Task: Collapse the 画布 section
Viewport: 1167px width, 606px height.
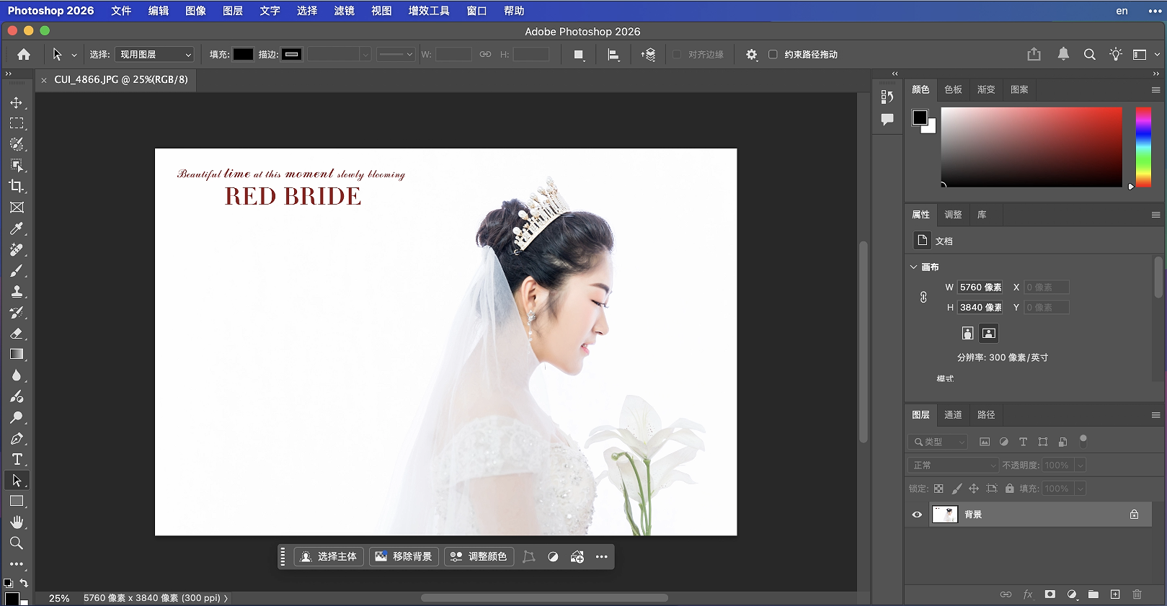Action: click(x=914, y=267)
